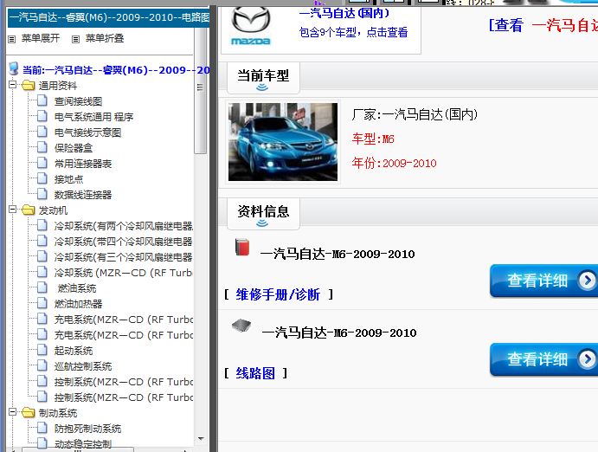Click the gray chip icon for 线路图
The width and height of the screenshot is (598, 452).
click(x=241, y=326)
